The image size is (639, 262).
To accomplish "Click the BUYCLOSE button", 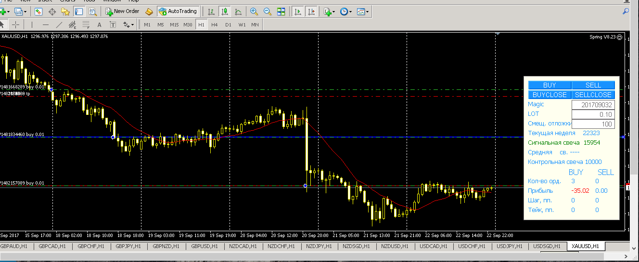I will coord(549,95).
